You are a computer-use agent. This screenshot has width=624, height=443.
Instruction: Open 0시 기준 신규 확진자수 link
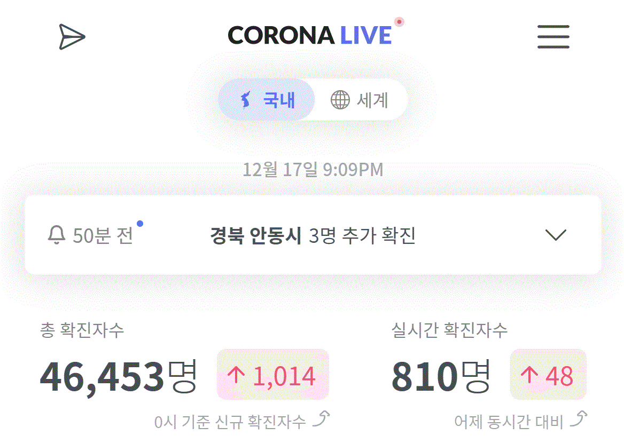pos(230,422)
